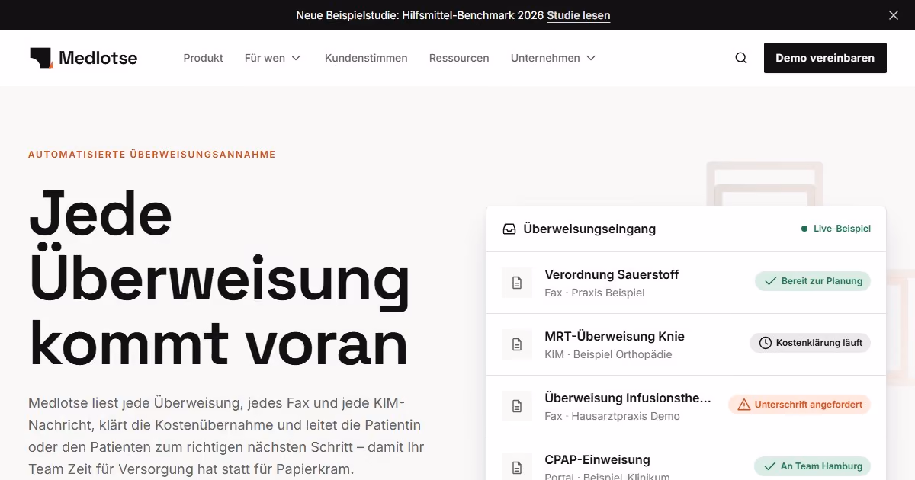Screen dimensions: 915x480
Task: Open the search via magnifier icon
Action: coord(741,58)
